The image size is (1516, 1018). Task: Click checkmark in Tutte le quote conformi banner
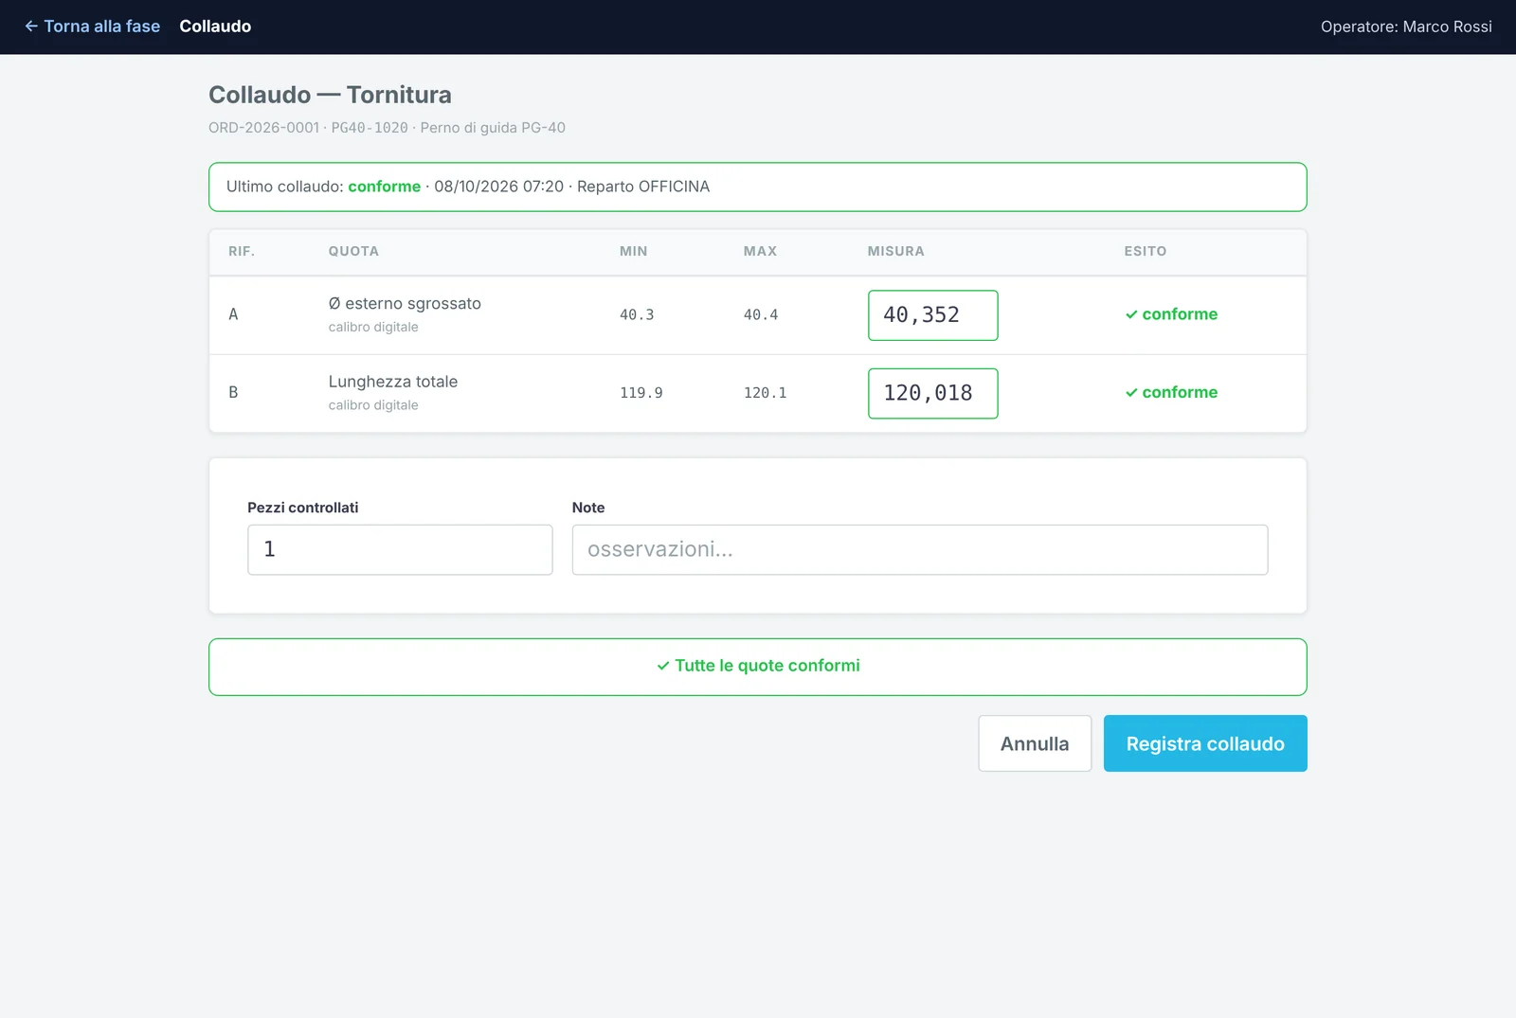(x=663, y=666)
